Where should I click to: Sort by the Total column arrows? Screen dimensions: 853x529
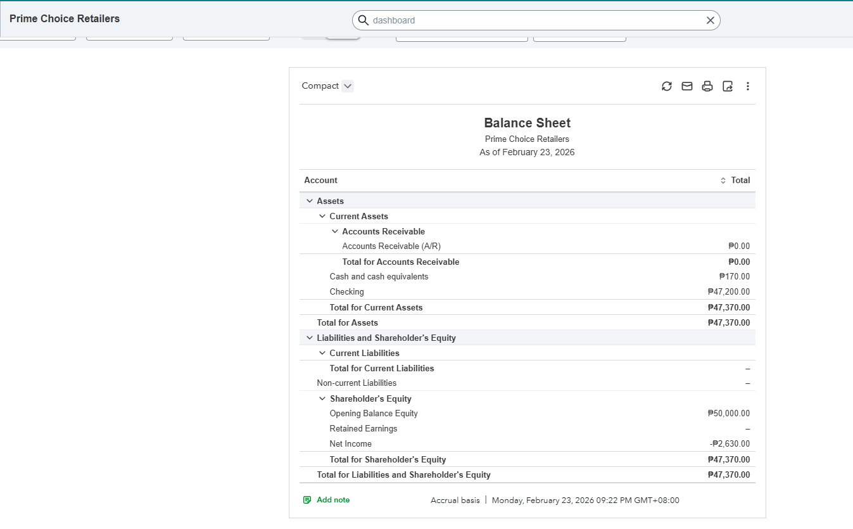pyautogui.click(x=723, y=181)
